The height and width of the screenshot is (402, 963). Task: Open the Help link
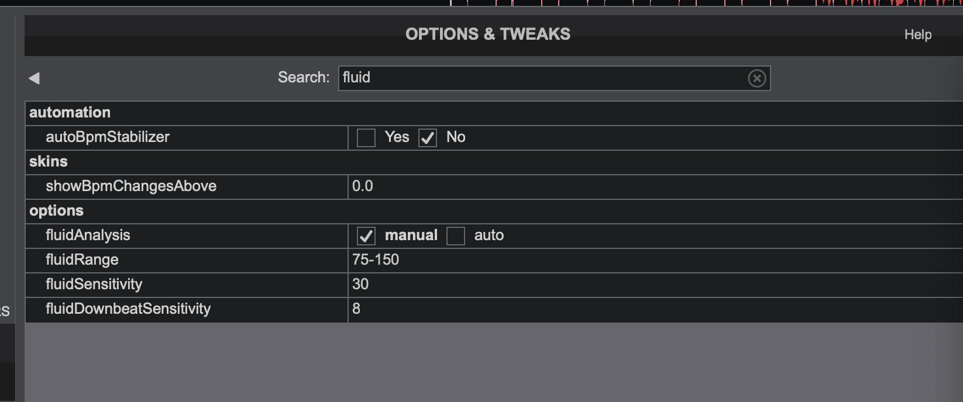coord(918,34)
